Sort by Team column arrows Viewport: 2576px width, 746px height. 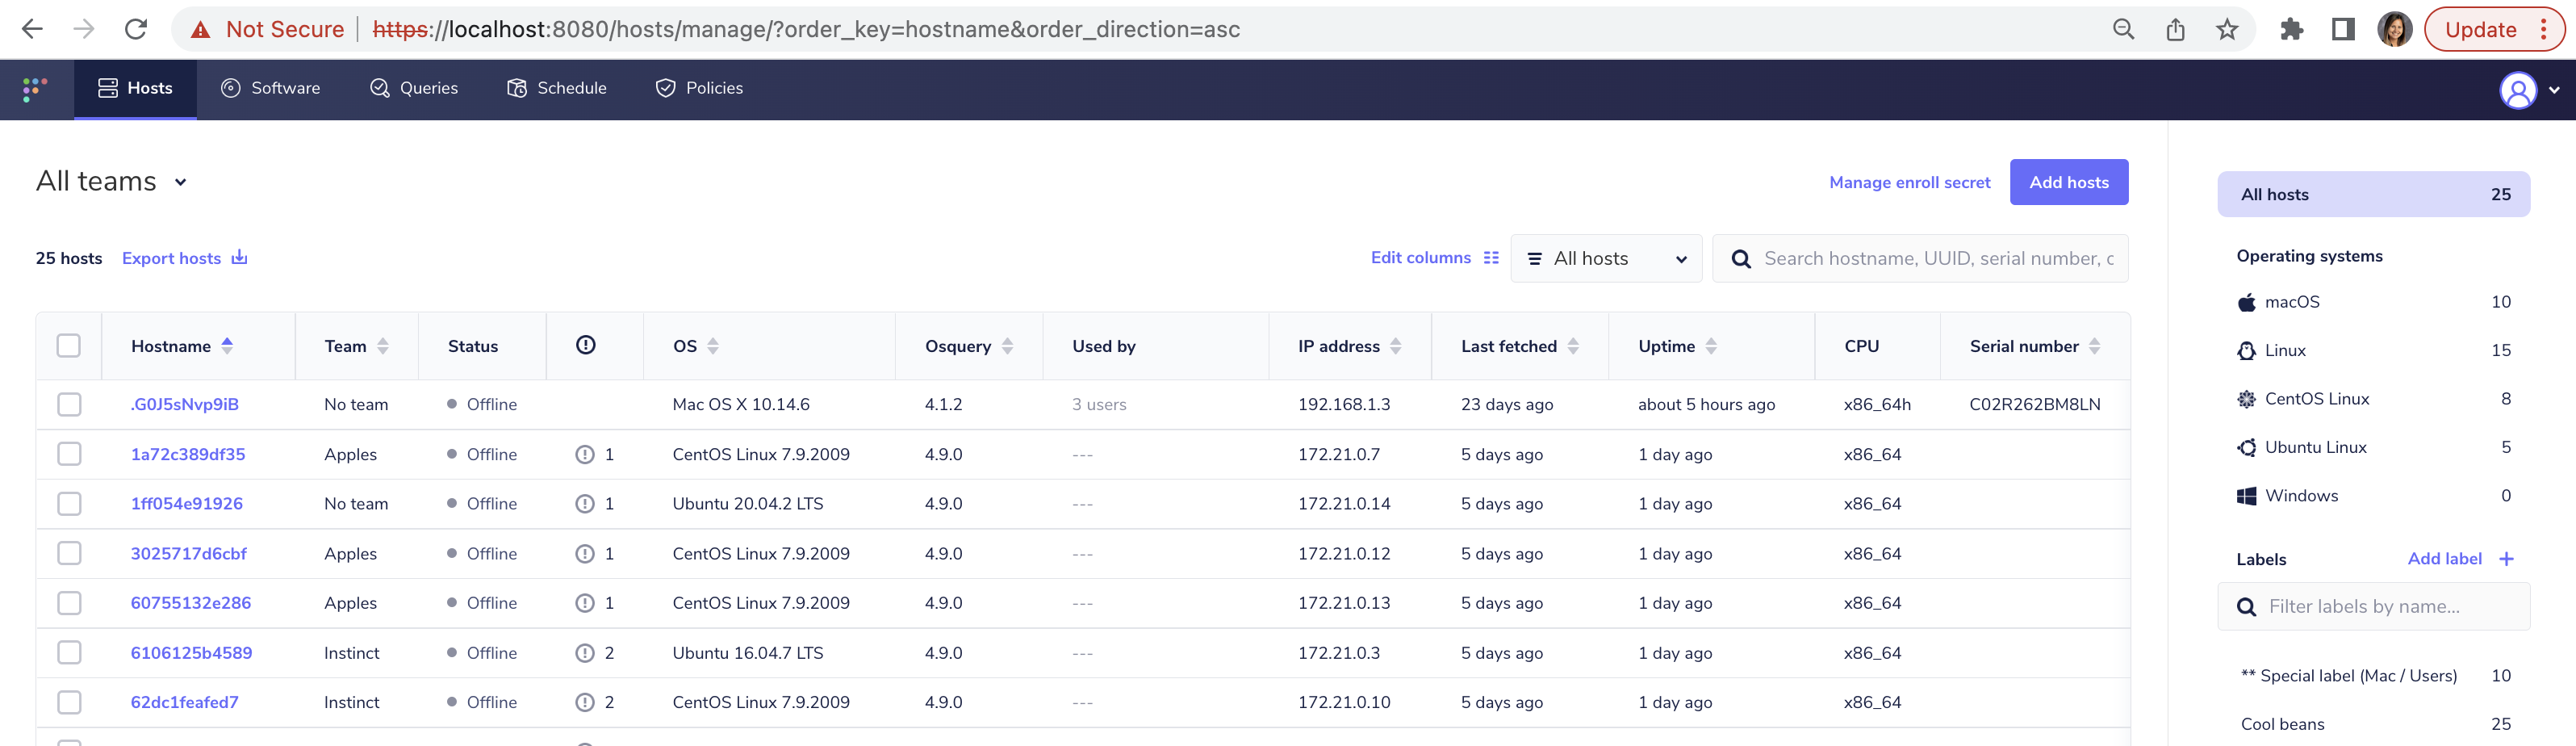point(383,345)
